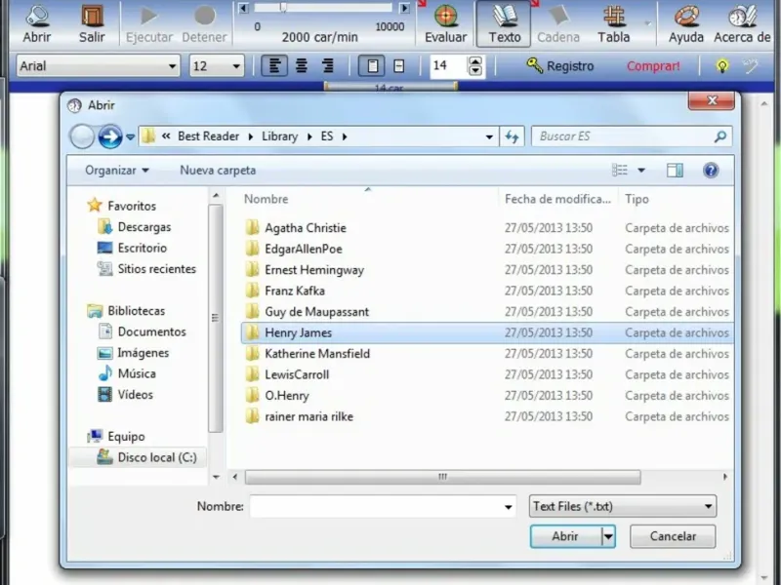Toggle the page view icon
Screen dimensions: 781x585
[x=372, y=65]
